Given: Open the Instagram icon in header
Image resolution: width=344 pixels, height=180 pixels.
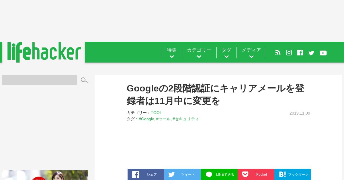Looking at the screenshot, I should pyautogui.click(x=289, y=53).
